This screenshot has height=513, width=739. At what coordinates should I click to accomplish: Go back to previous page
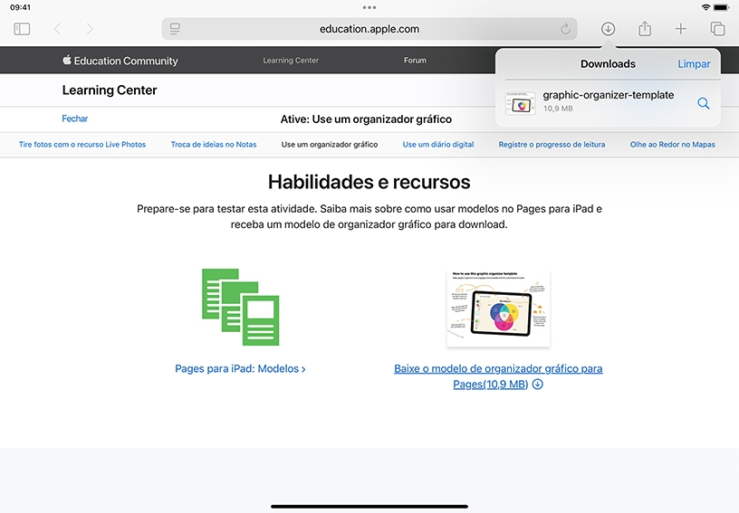pyautogui.click(x=57, y=29)
